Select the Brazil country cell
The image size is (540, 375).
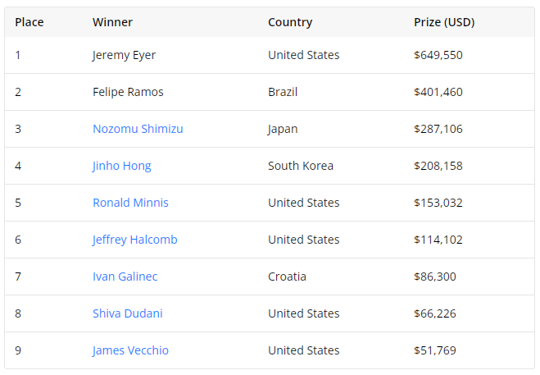click(283, 92)
